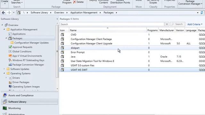The height and width of the screenshot is (115, 205).
Task: Sort by Version column header
Action: [180, 30]
